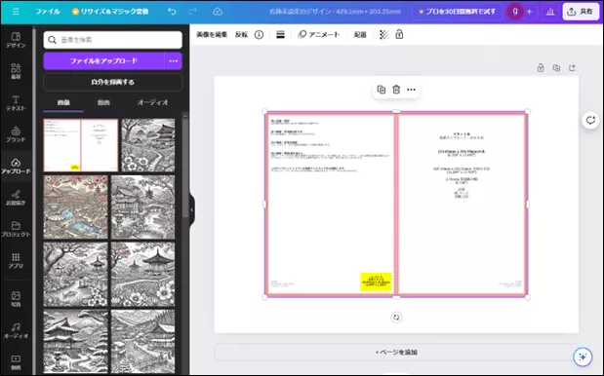Open the Magic assistant sparkle button
The height and width of the screenshot is (376, 604).
coord(583,357)
